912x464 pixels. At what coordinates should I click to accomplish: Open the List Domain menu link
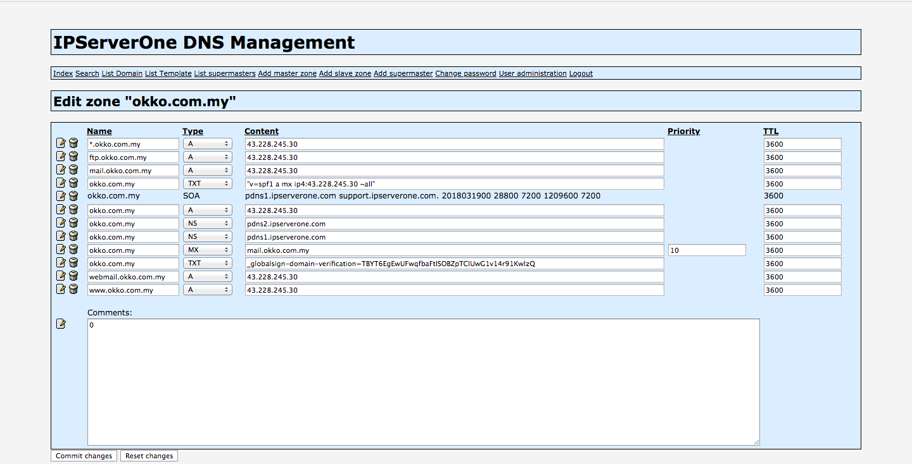click(x=122, y=73)
